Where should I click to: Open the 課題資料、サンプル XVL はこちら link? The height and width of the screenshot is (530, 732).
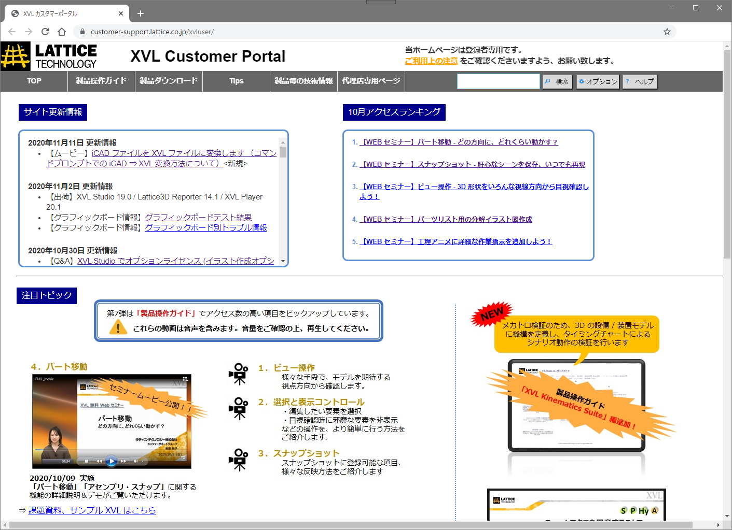pyautogui.click(x=92, y=510)
